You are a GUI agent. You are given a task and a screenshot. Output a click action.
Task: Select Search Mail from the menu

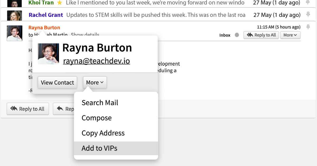(100, 103)
